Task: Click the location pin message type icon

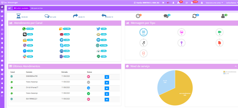Action: (x=181, y=43)
